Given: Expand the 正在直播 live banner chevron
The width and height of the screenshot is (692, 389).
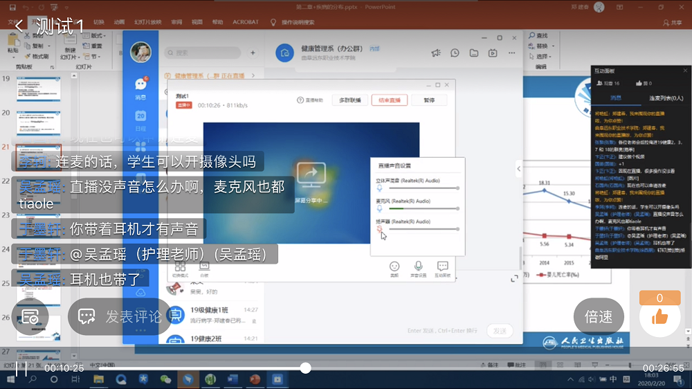Looking at the screenshot, I should click(253, 75).
